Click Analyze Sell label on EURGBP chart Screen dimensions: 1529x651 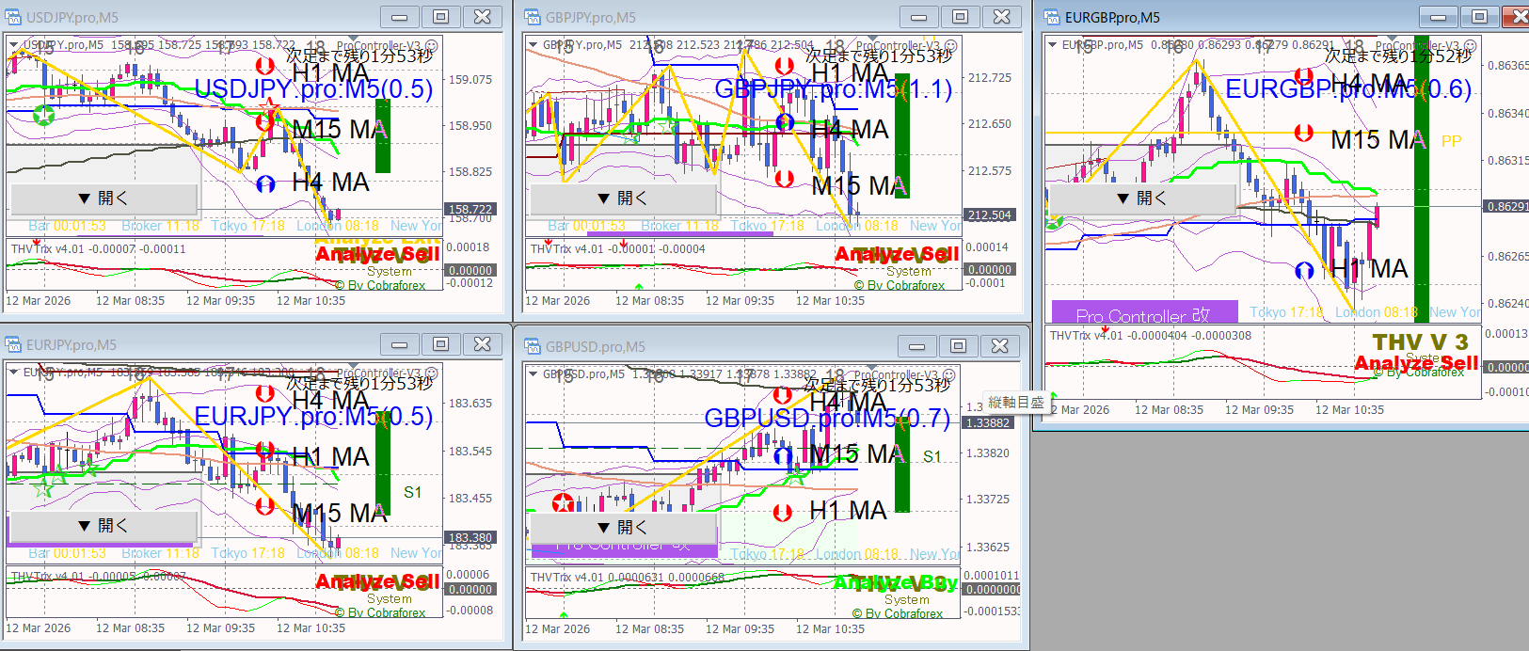point(1416,363)
